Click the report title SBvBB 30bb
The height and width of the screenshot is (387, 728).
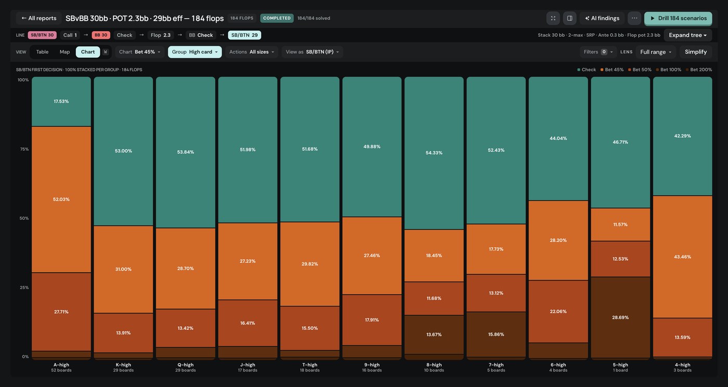[145, 18]
